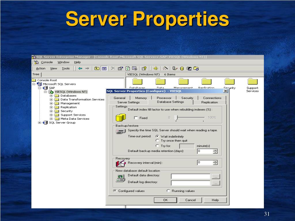Click the Run a Wizard wand icon
This screenshot has width=295, height=221.
tap(165, 68)
